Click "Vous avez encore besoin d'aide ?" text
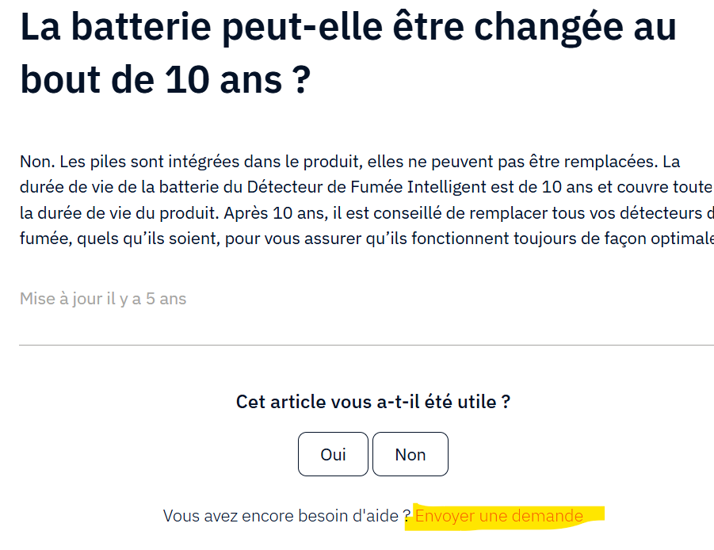This screenshot has height=550, width=714. [x=287, y=517]
